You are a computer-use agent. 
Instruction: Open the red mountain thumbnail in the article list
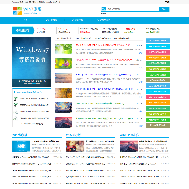point(64,122)
